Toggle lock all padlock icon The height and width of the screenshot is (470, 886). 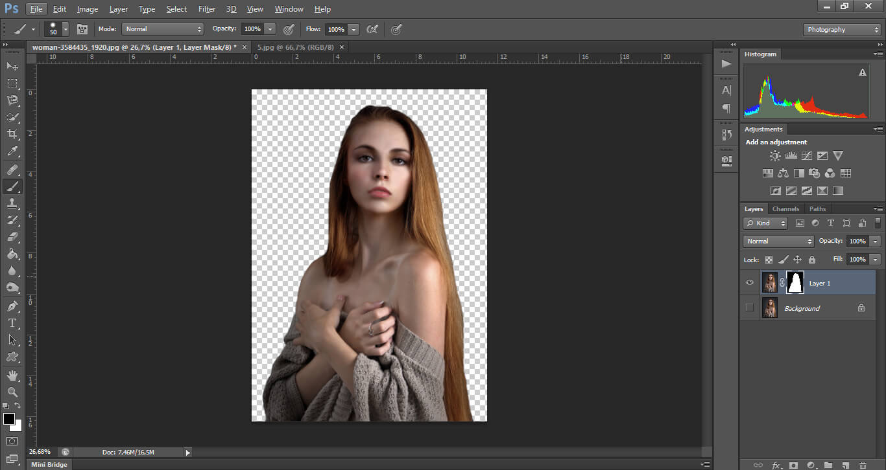coord(811,260)
